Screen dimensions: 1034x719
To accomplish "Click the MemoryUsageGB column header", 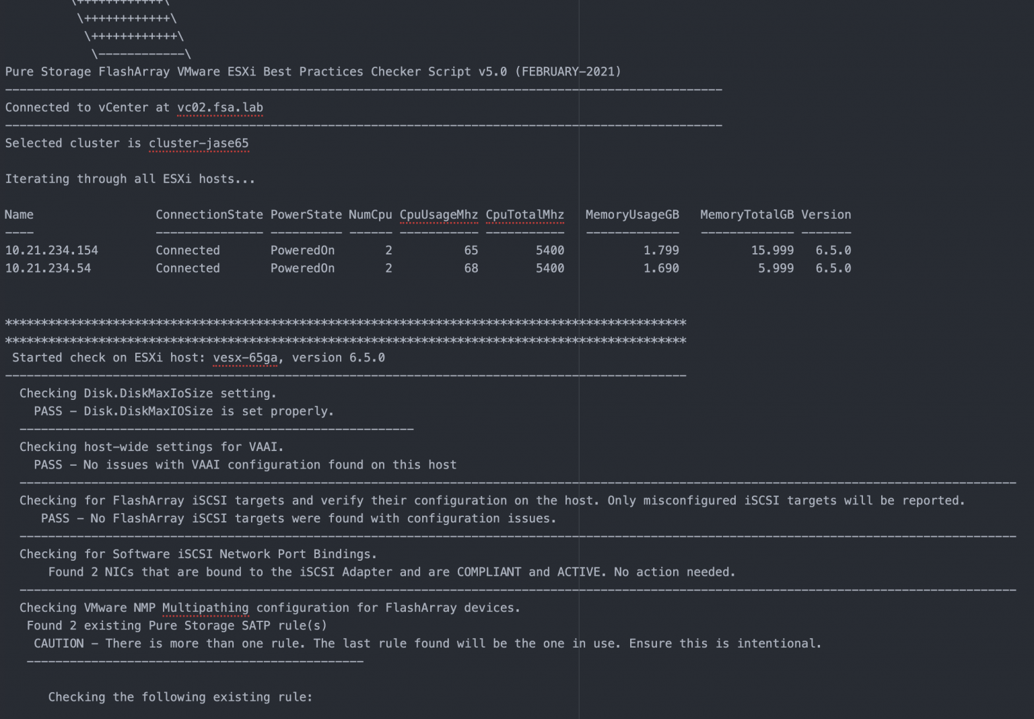I will click(632, 214).
